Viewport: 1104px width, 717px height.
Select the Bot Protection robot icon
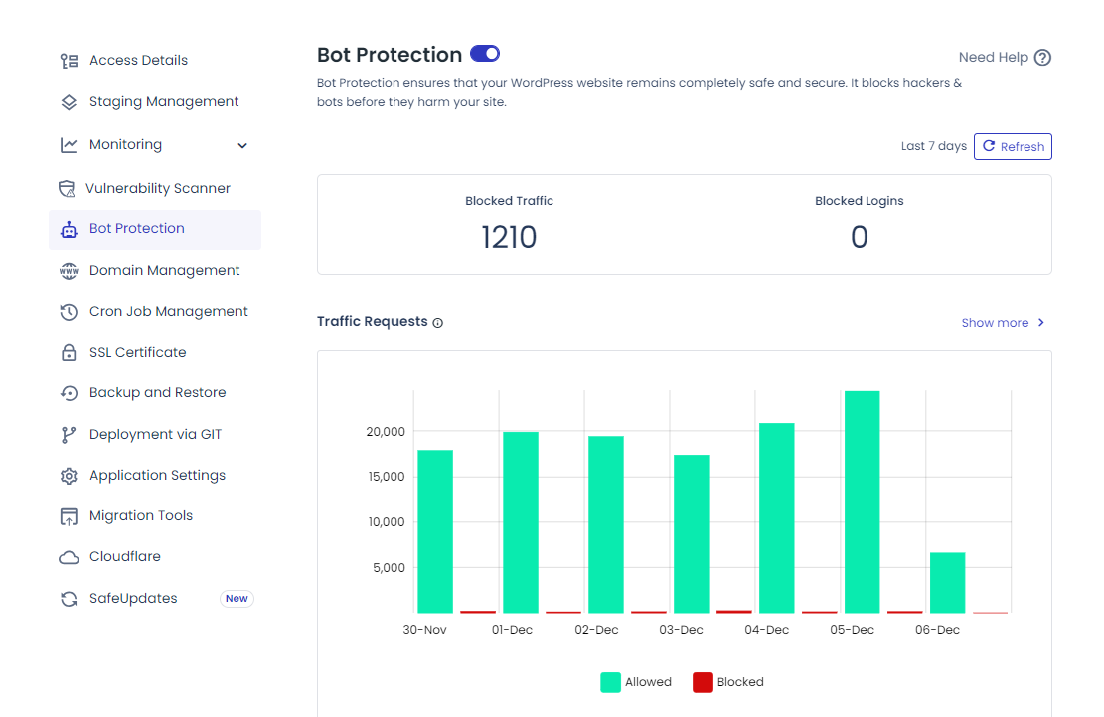pyautogui.click(x=68, y=228)
